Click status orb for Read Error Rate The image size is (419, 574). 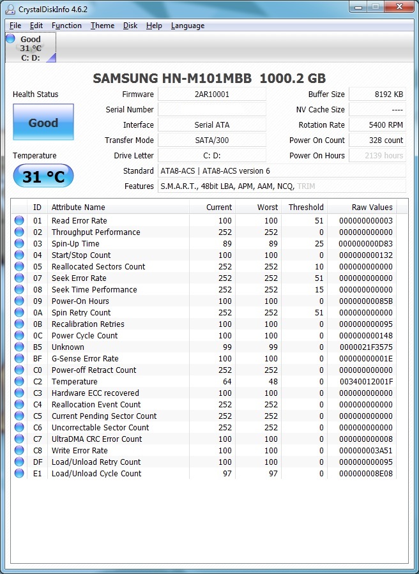(19, 220)
